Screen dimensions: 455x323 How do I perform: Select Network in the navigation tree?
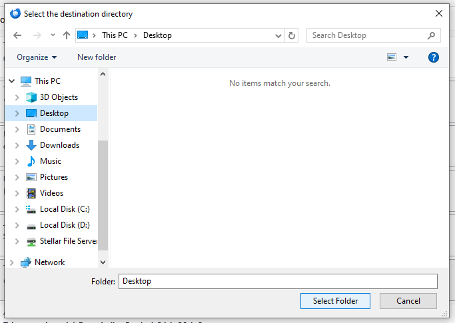tap(49, 262)
